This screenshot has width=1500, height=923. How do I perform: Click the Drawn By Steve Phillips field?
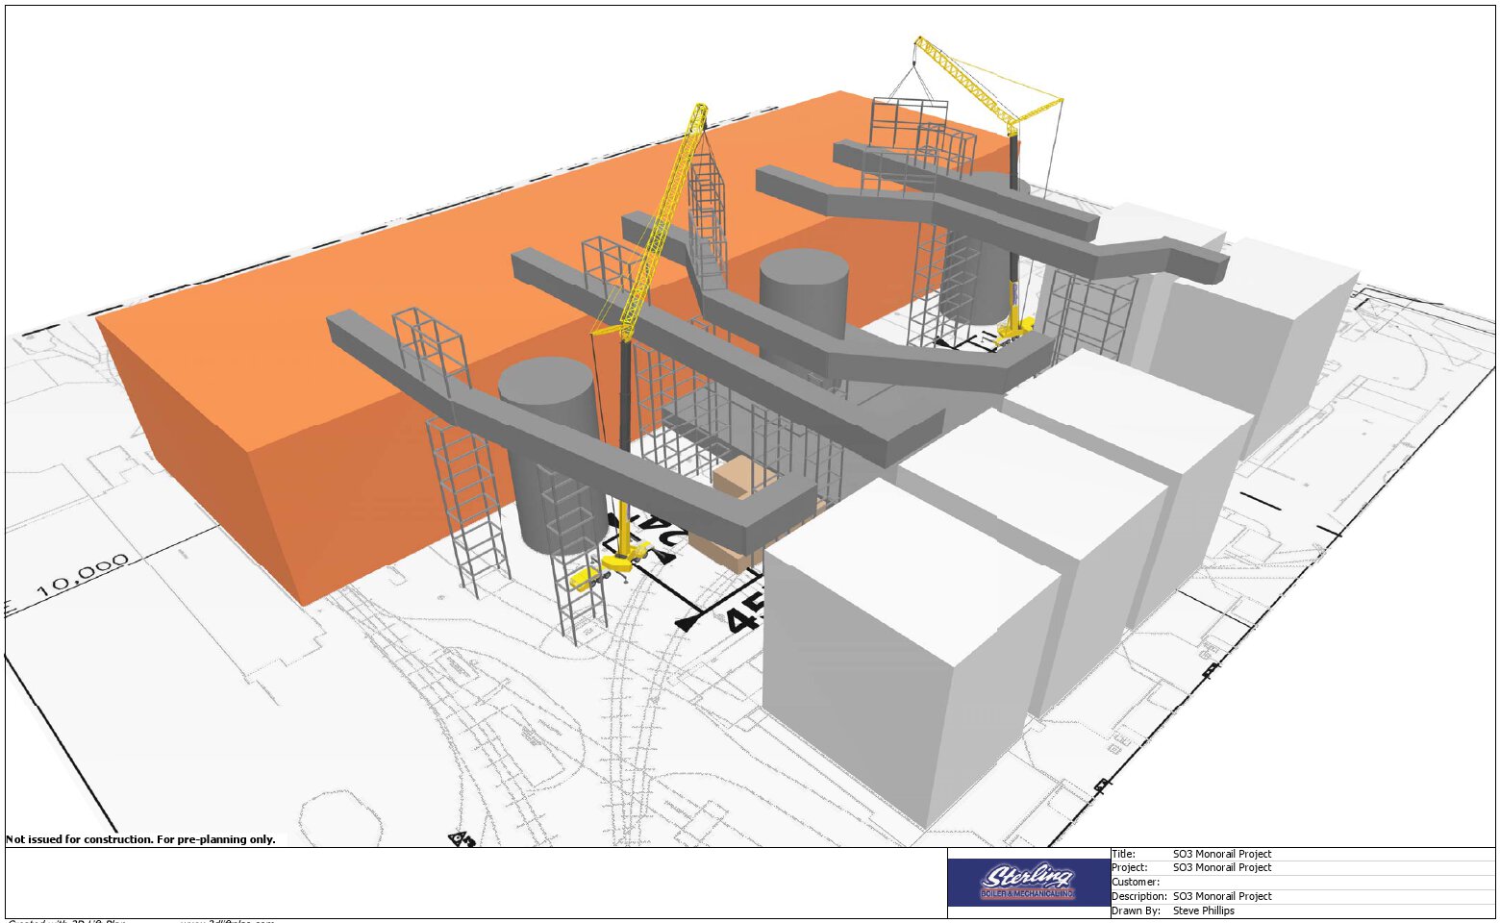tap(1203, 911)
